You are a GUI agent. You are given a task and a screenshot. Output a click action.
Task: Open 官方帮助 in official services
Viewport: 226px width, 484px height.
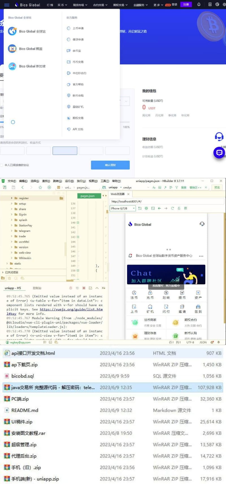[75, 84]
